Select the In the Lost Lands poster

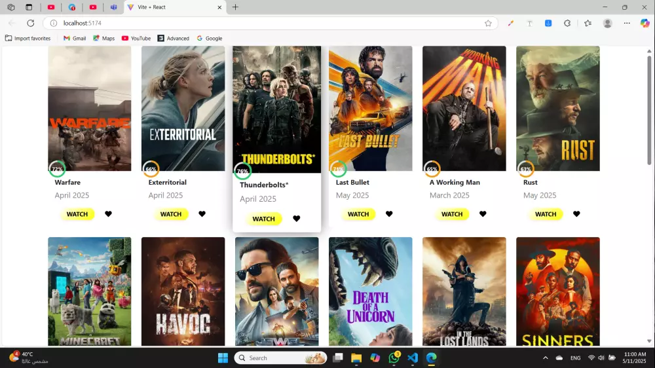point(464,291)
